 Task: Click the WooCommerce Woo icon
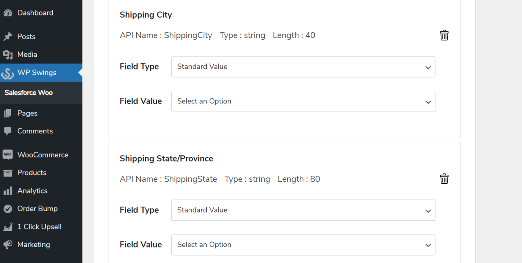8,155
